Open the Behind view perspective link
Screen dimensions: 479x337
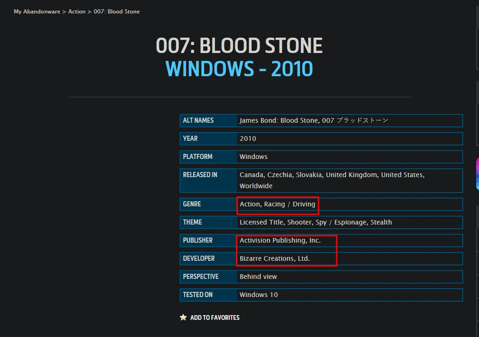(259, 277)
